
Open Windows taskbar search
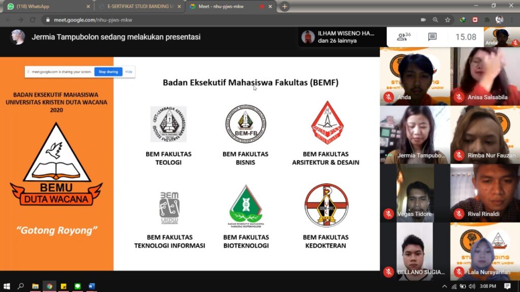[x=20, y=286]
